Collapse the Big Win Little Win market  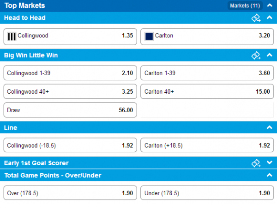point(270,55)
